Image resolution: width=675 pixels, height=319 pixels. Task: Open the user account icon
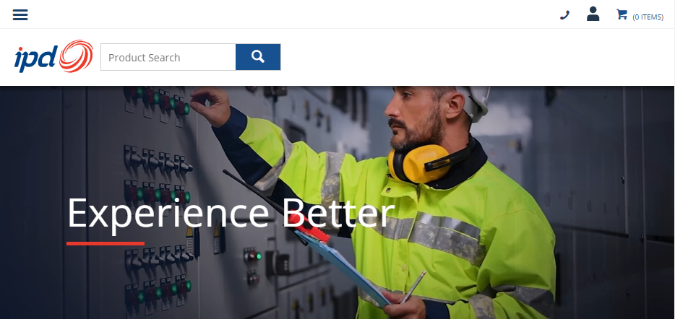(593, 14)
